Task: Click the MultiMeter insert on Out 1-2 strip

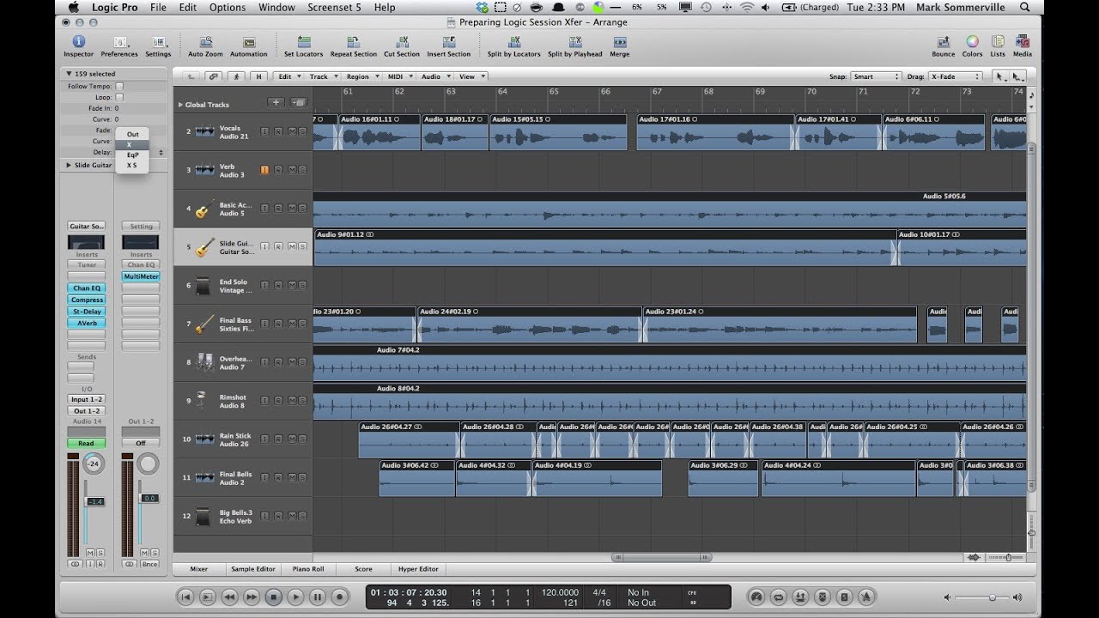Action: (x=141, y=276)
